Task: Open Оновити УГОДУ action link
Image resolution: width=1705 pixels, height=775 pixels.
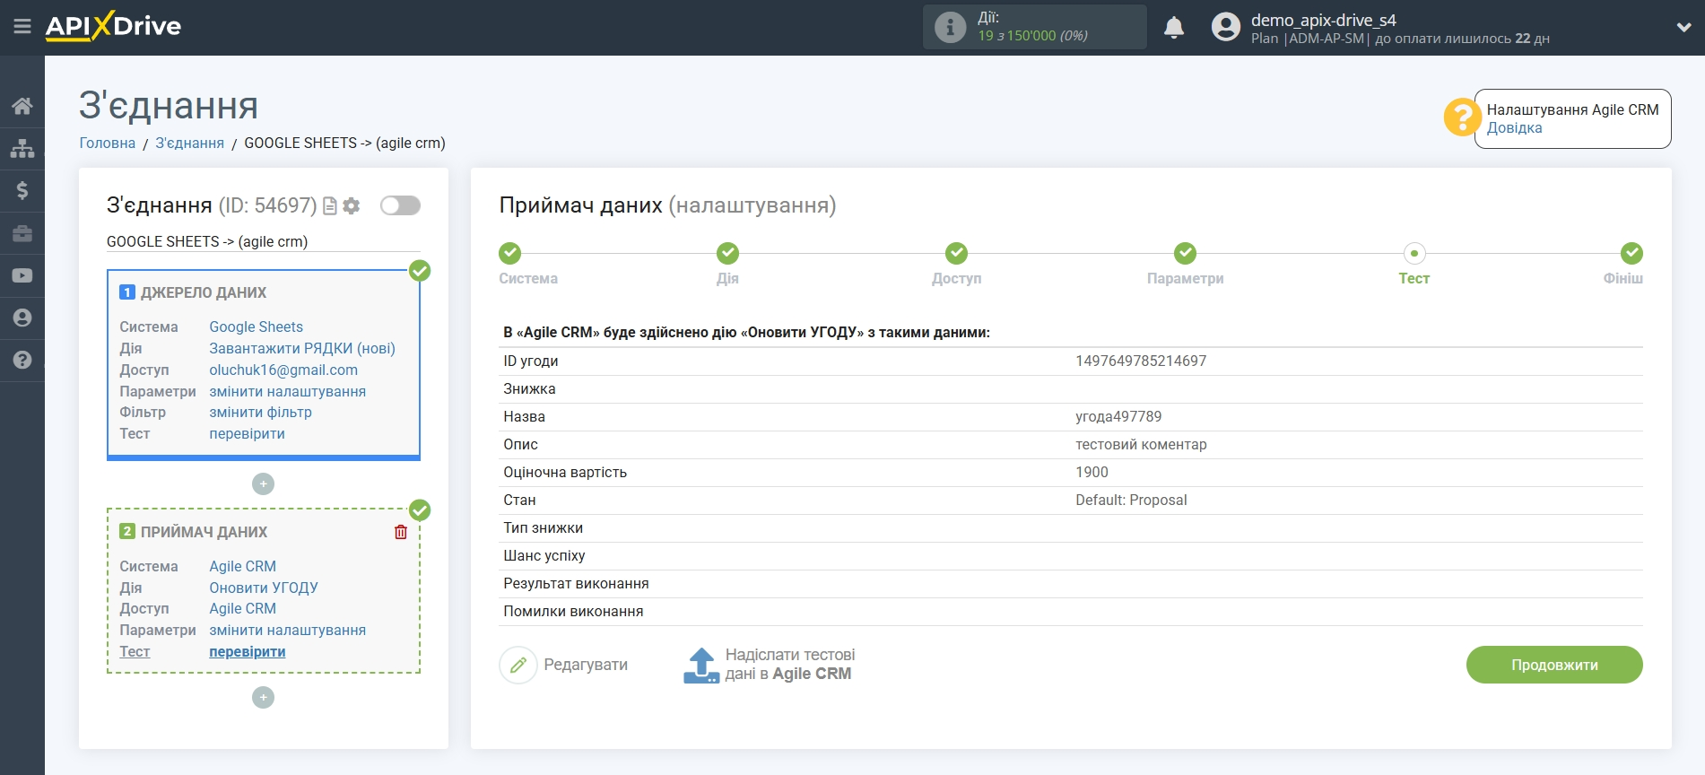Action: (264, 588)
